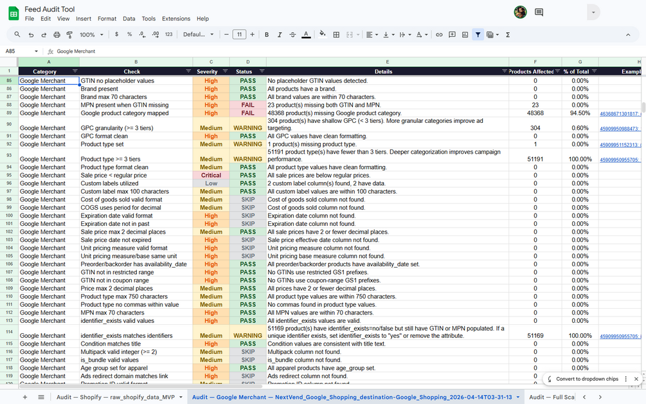Open the Insert menu
The image size is (646, 404).
coord(83,19)
